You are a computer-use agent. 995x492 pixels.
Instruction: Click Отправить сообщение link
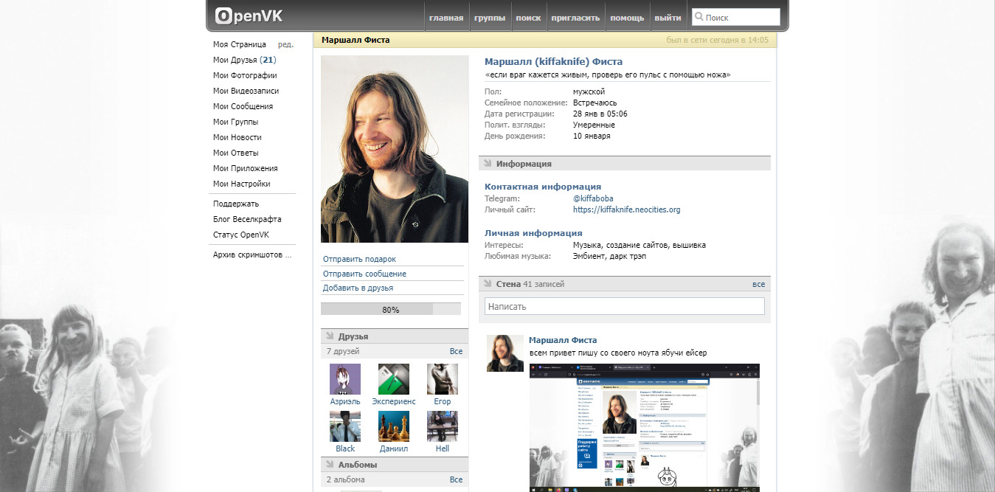pos(364,274)
